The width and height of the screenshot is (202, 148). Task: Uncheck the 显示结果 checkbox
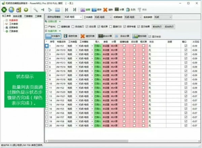coord(139,27)
